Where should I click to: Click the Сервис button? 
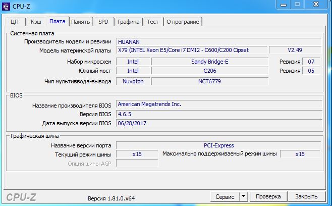pos(225,197)
